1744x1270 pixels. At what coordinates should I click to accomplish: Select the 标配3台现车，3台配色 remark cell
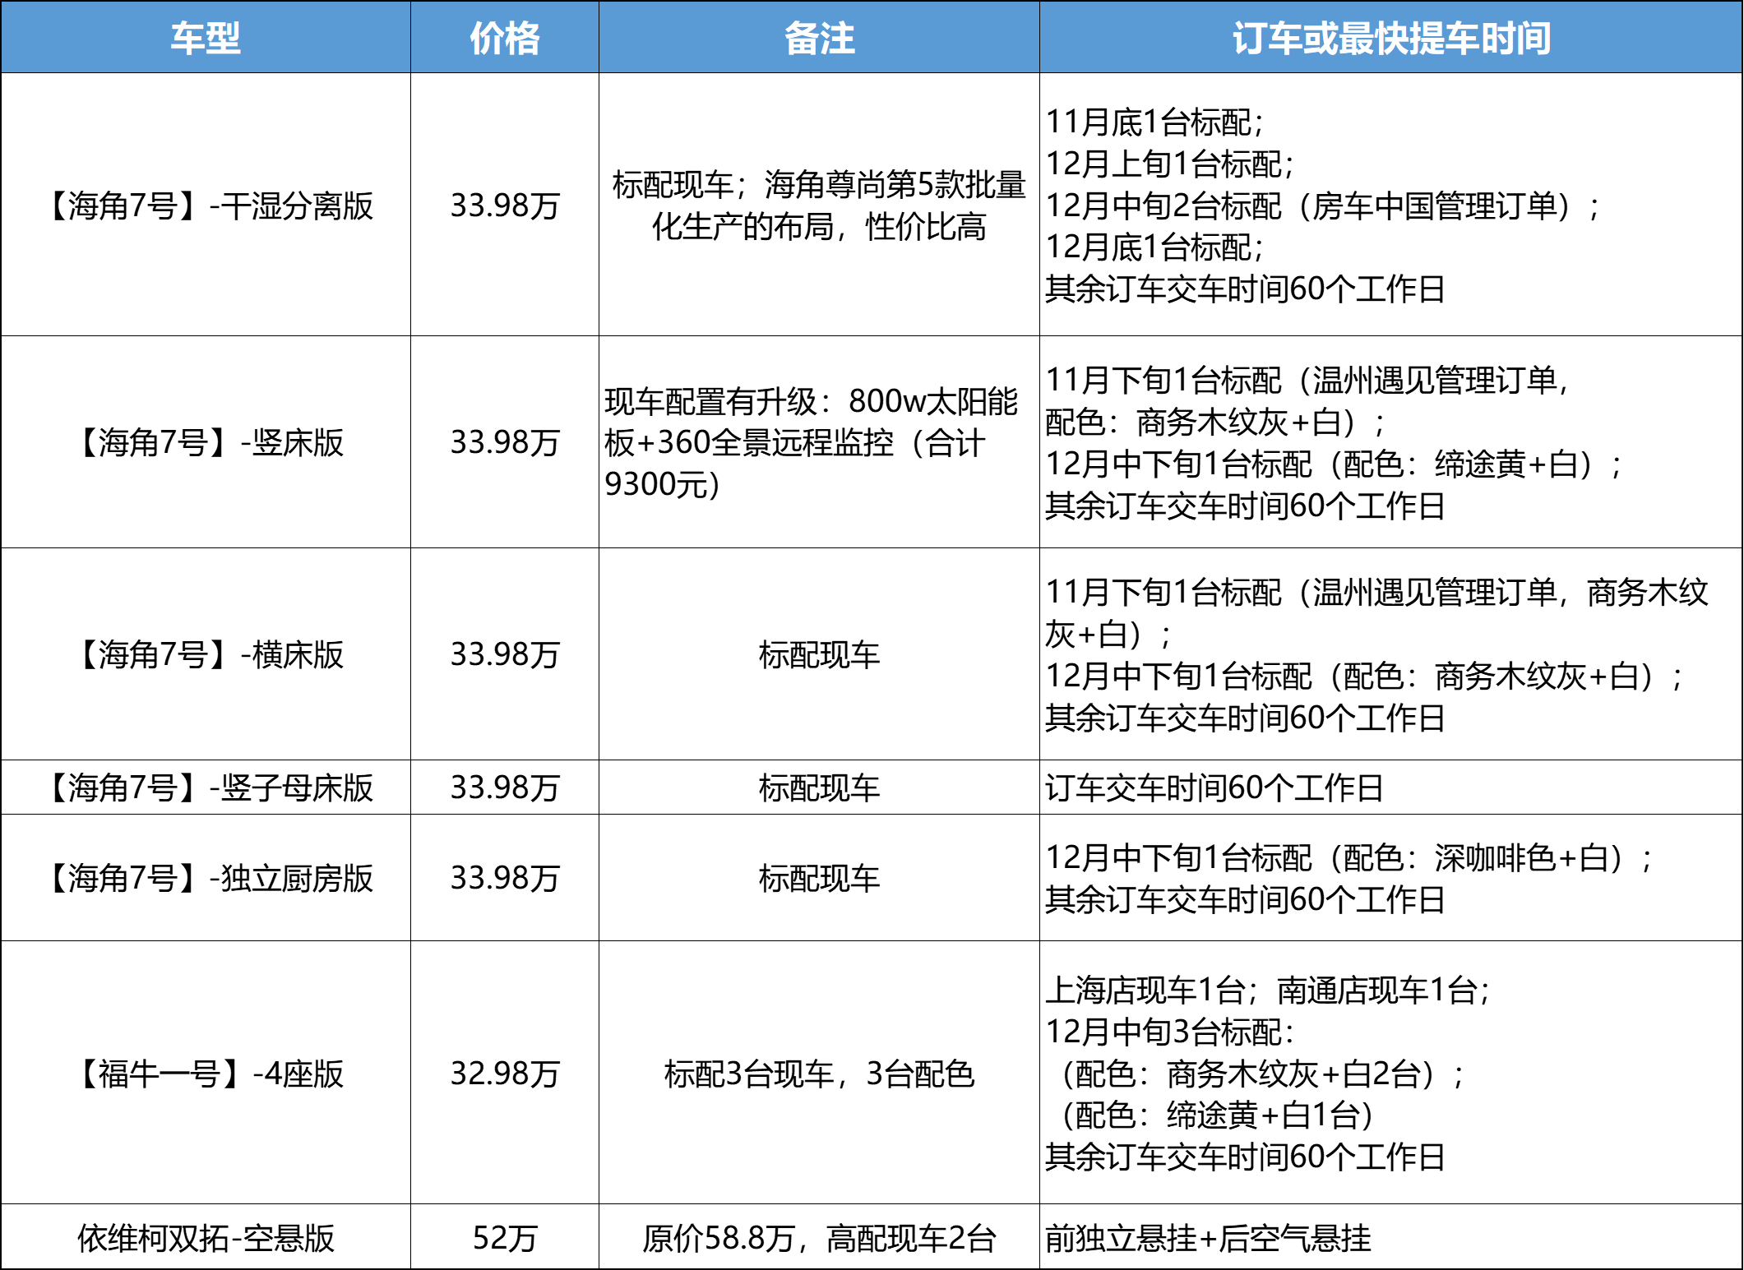coord(819,1074)
